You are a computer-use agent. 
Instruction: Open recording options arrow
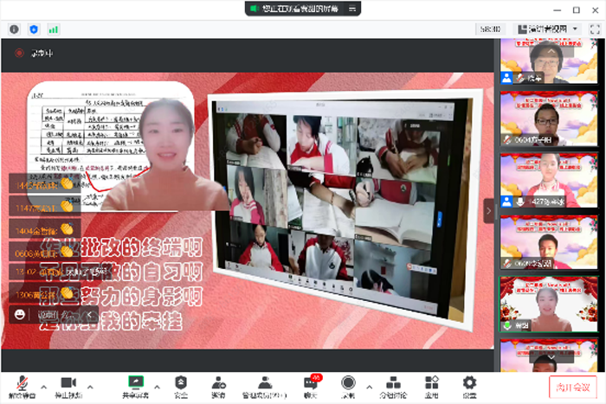coord(370,387)
